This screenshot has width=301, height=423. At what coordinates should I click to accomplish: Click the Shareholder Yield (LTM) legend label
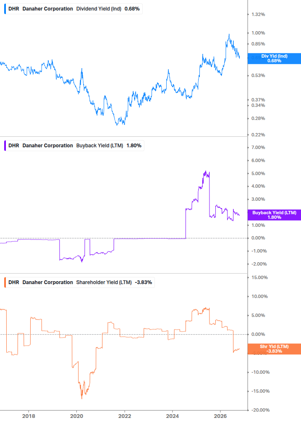pos(79,282)
